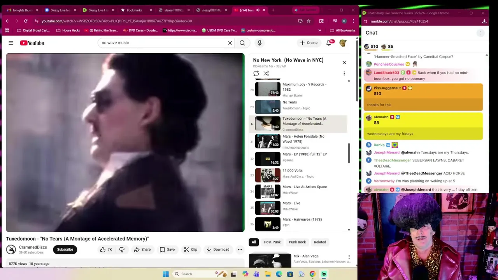Open the House Hacks bookmark folder
This screenshot has width=498, height=280.
click(68, 30)
